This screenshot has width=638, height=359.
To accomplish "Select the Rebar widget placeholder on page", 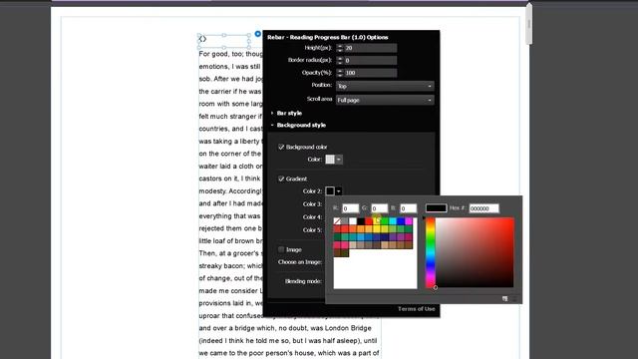I will (223, 41).
